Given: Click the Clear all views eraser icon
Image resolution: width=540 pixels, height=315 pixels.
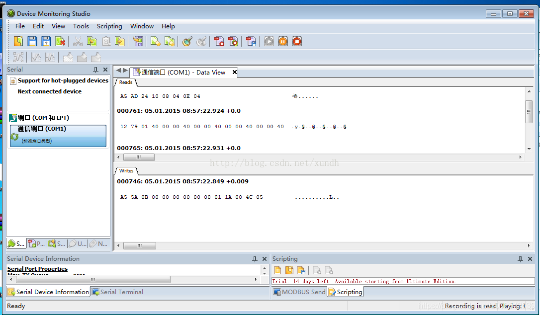Looking at the screenshot, I should click(170, 41).
